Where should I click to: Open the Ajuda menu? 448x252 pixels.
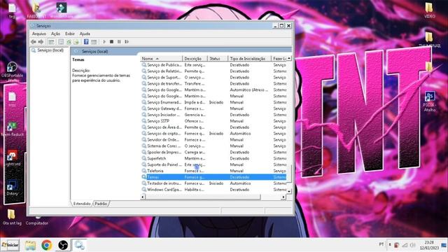click(85, 34)
